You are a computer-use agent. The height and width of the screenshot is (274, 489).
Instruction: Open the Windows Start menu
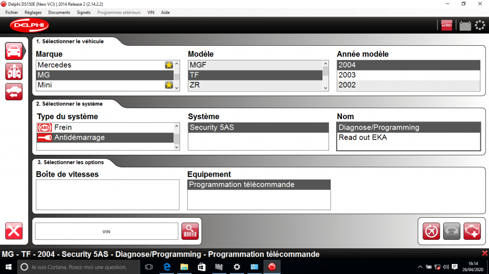pos(9,267)
